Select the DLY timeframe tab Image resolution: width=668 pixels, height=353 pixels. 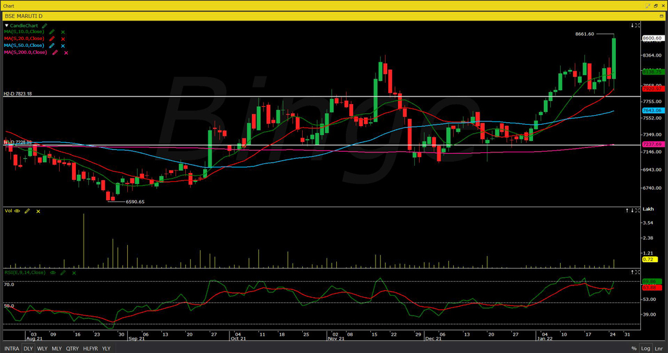click(28, 348)
